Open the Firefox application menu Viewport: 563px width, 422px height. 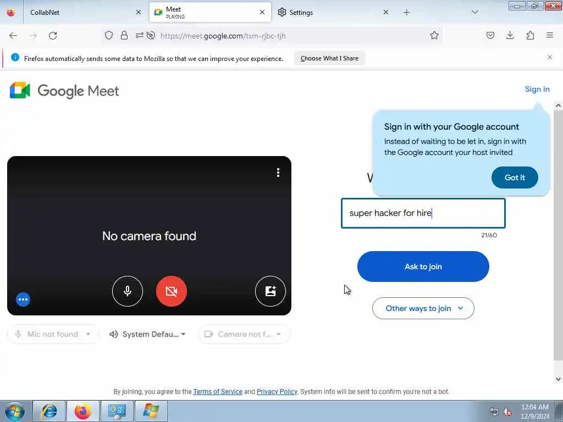(x=549, y=35)
